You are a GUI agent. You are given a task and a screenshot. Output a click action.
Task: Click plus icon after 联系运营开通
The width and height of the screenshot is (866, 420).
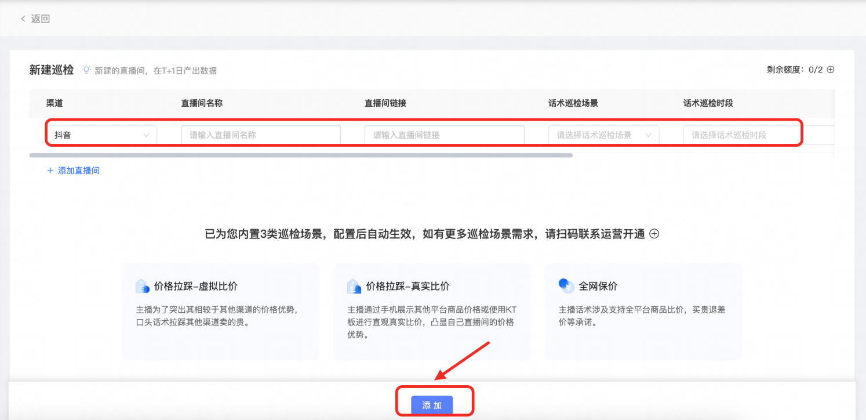point(654,234)
